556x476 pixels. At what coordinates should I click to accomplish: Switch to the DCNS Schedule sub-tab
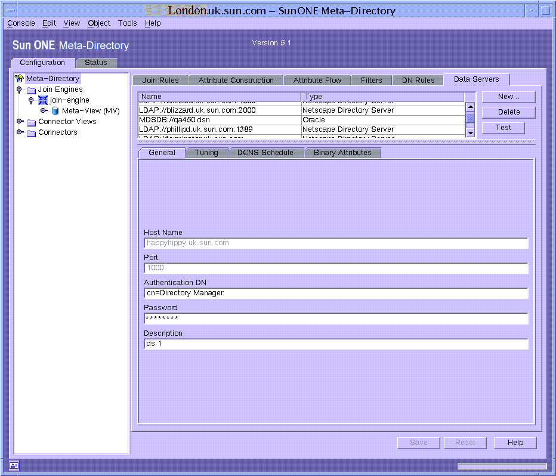pyautogui.click(x=265, y=153)
